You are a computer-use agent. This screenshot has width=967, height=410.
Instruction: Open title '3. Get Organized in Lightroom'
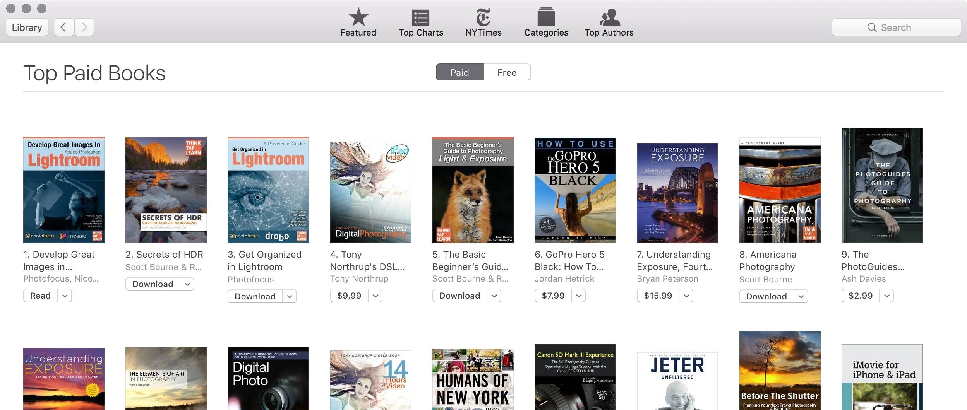pos(264,261)
